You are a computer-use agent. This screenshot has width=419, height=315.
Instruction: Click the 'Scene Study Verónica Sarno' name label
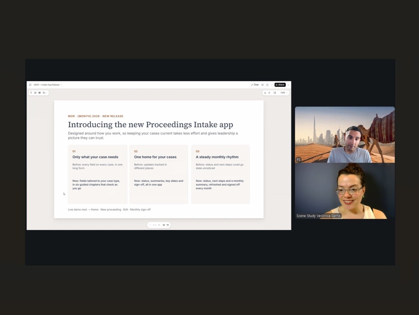(x=318, y=216)
